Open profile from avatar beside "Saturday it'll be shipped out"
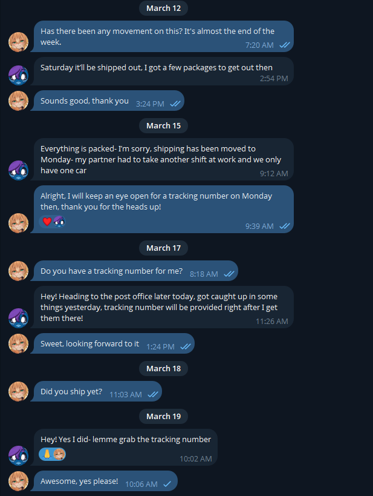This screenshot has height=496, width=373. [18, 74]
